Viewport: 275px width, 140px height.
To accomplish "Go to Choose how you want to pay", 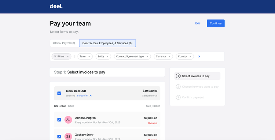I will (197, 87).
